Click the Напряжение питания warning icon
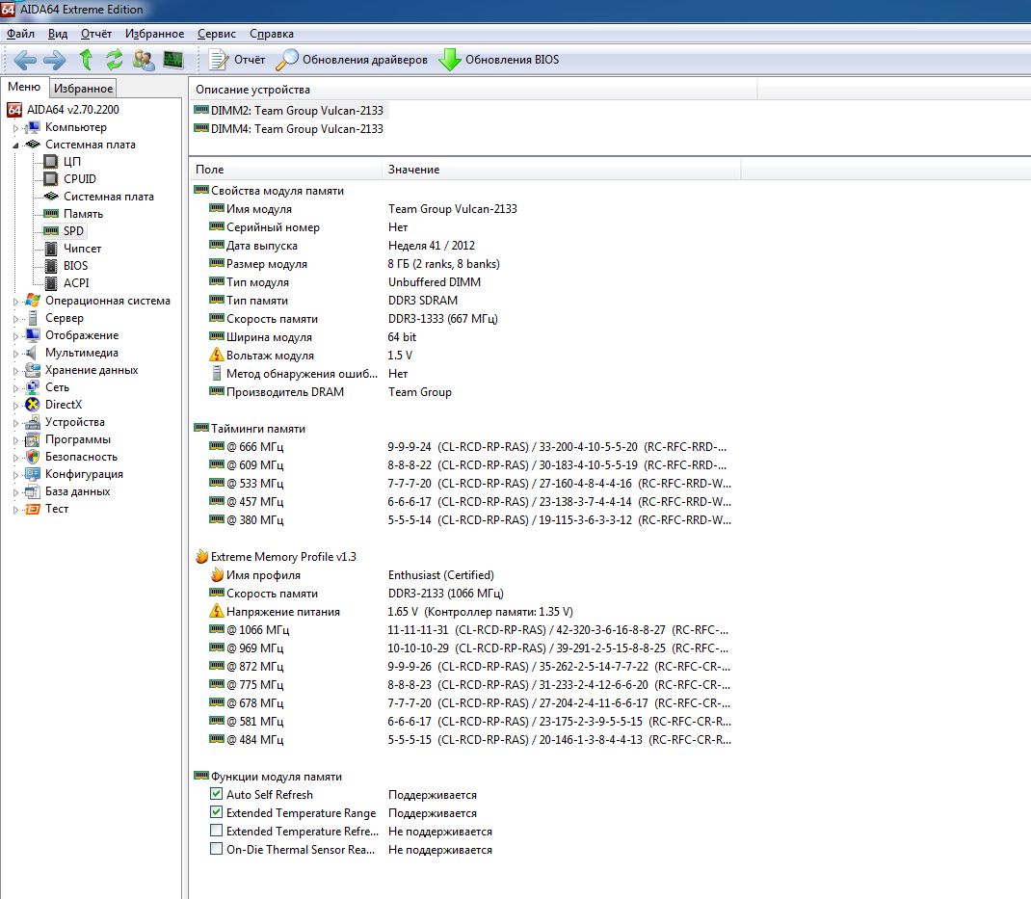Viewport: 1031px width, 899px height. coord(217,611)
